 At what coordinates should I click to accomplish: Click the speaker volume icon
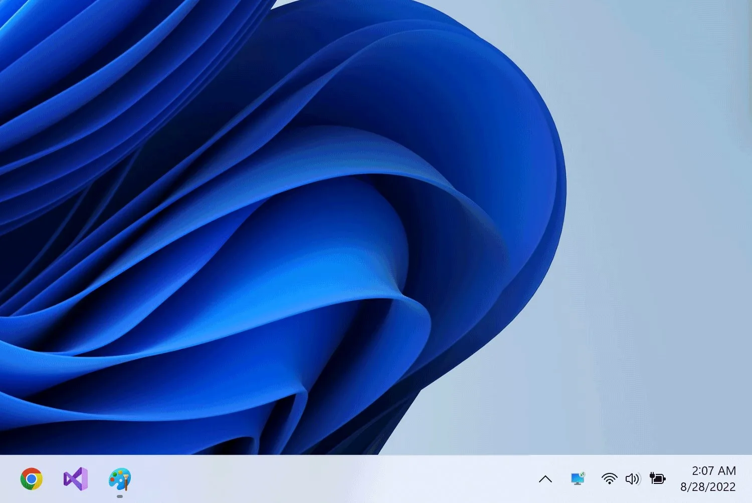tap(633, 479)
